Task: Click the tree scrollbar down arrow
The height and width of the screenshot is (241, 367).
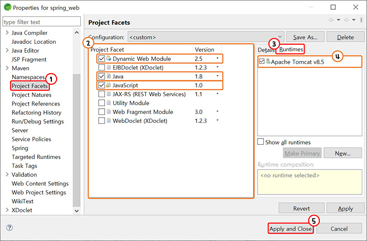Action: pos(77,211)
